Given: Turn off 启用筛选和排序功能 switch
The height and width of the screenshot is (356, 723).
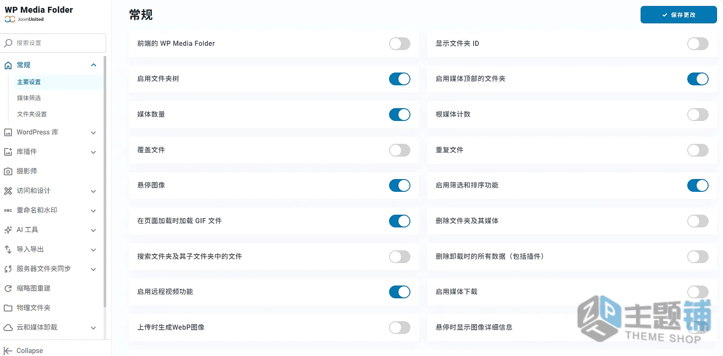Looking at the screenshot, I should 698,185.
